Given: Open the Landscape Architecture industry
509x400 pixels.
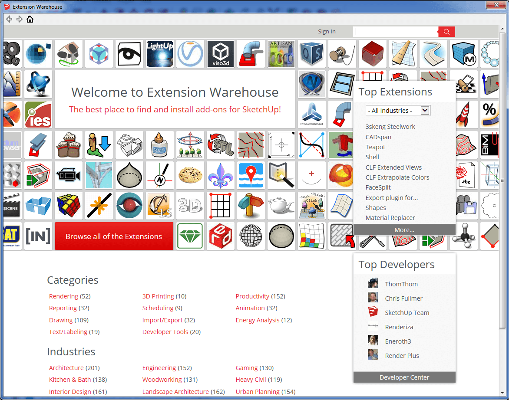Looking at the screenshot, I should (175, 392).
